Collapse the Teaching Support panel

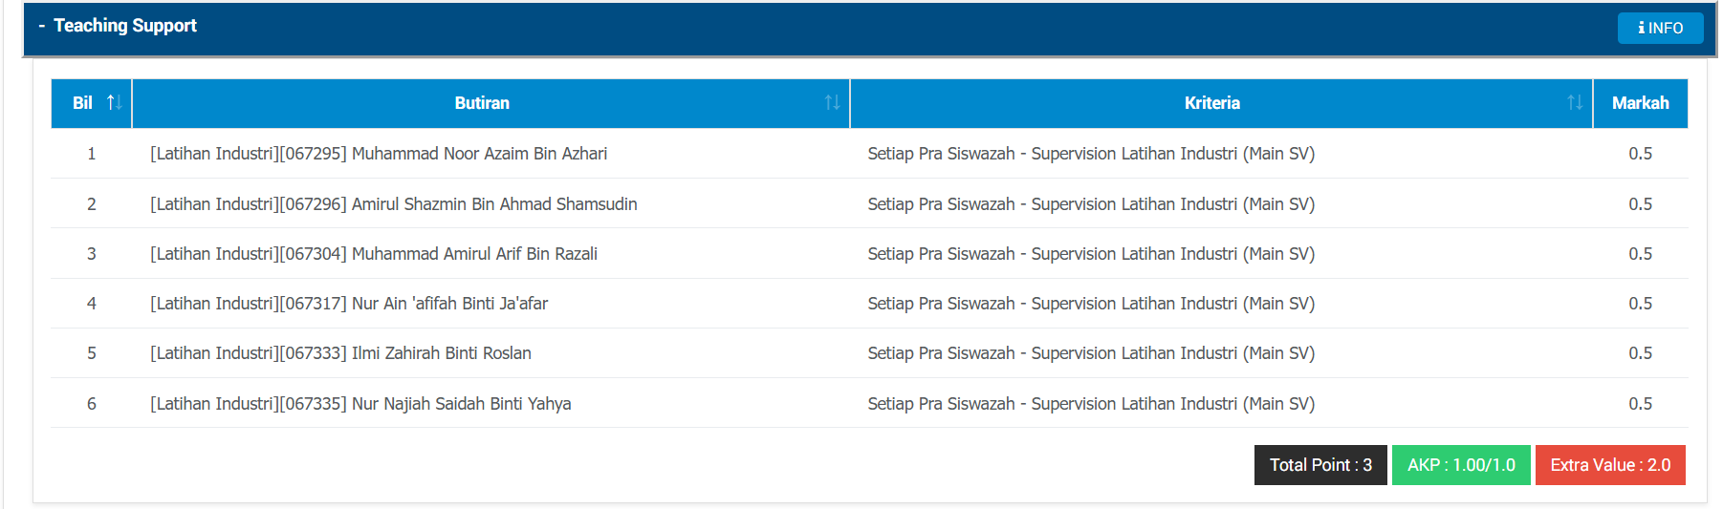(42, 26)
